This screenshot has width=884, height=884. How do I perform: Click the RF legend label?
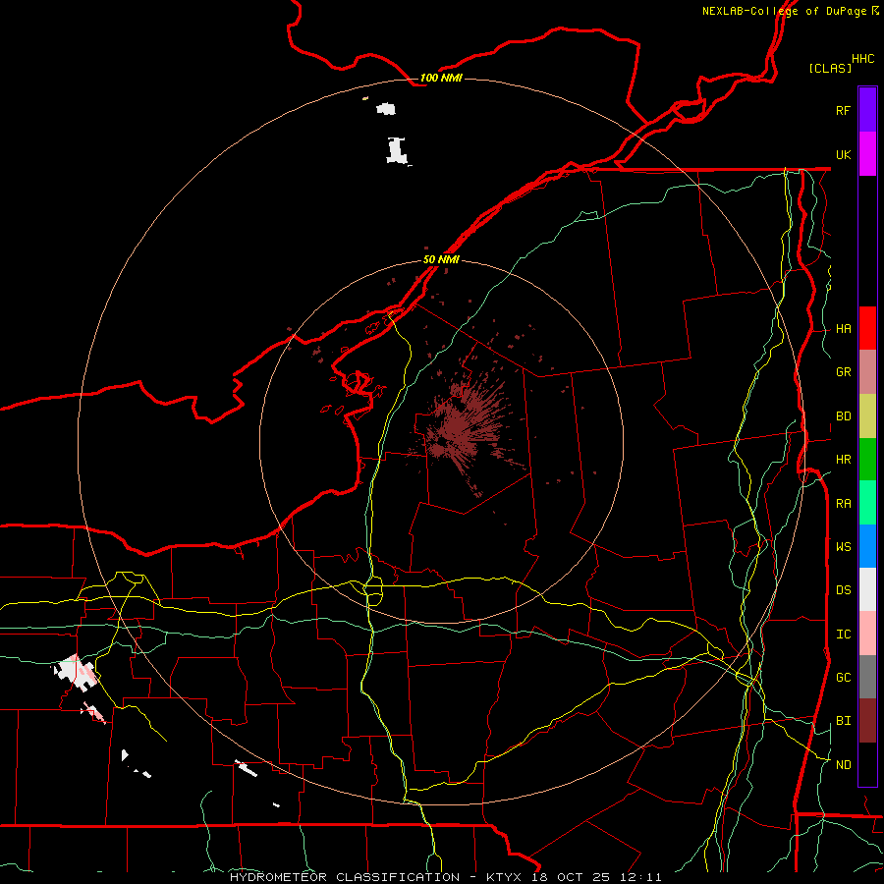point(843,110)
